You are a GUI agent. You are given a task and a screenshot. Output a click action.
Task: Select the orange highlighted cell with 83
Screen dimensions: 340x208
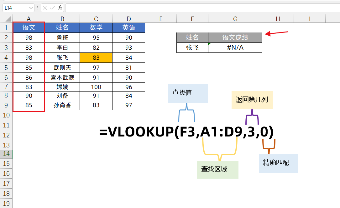(96, 58)
